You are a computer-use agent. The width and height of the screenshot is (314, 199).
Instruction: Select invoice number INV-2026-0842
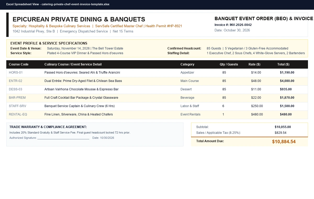point(233,25)
